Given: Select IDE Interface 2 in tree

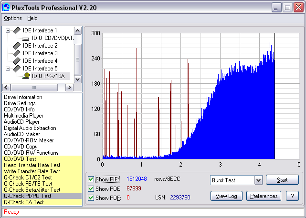Looking at the screenshot, I should click(40, 46).
